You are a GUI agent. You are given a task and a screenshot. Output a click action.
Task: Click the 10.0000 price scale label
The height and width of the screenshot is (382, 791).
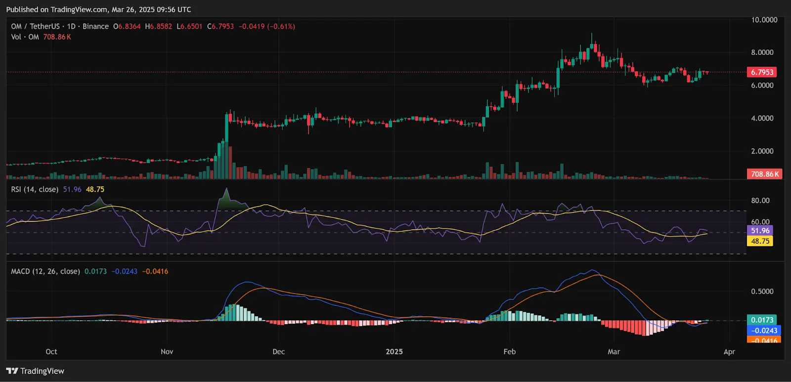point(764,20)
